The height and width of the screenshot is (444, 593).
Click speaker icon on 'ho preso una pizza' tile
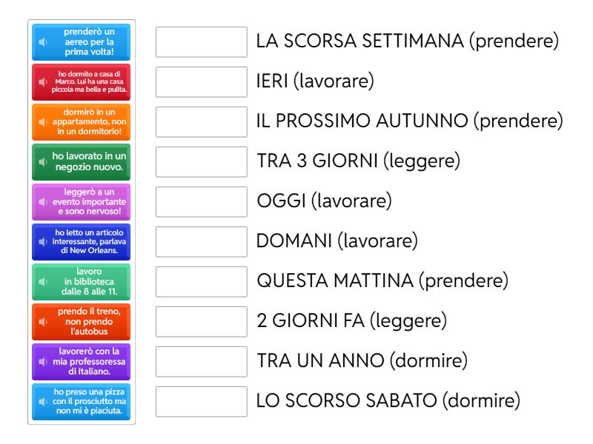tap(42, 402)
